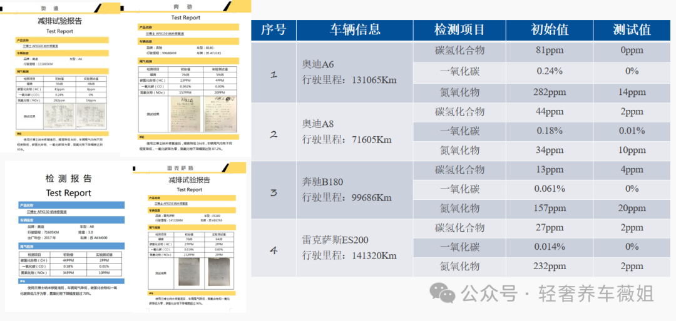Image resolution: width=676 pixels, height=321 pixels.
Task: Click the 0.061% initial value cell
Action: (x=550, y=189)
